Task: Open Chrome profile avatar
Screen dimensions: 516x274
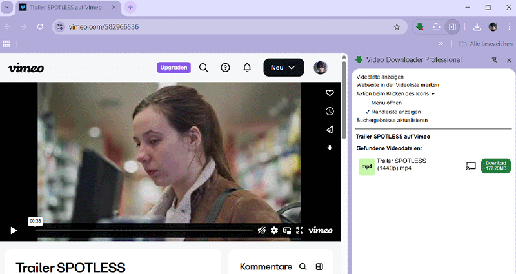Action: [x=493, y=27]
